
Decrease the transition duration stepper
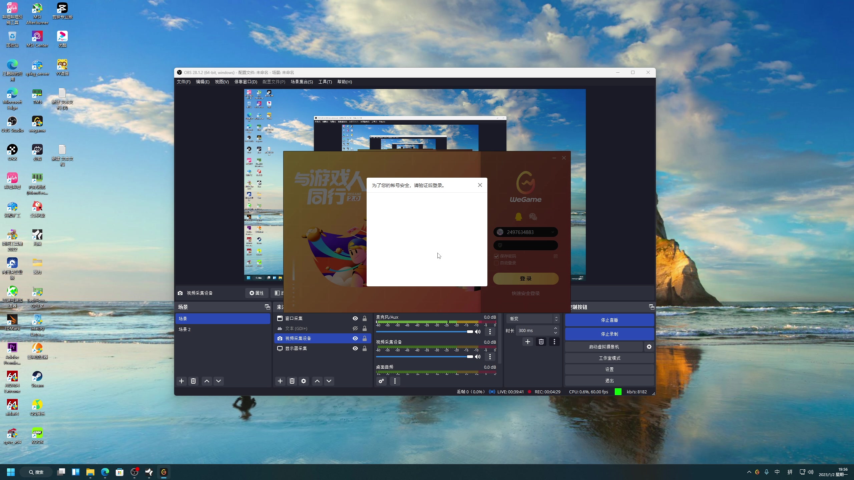coord(555,333)
